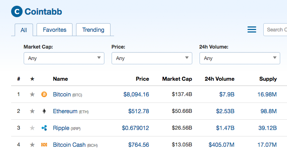Click Bitcoin market cap $137.4B

click(x=182, y=94)
